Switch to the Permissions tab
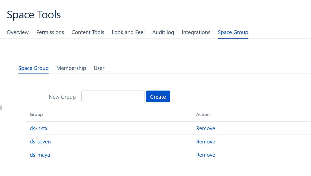Screen dimensions: 311x176 pos(50,32)
